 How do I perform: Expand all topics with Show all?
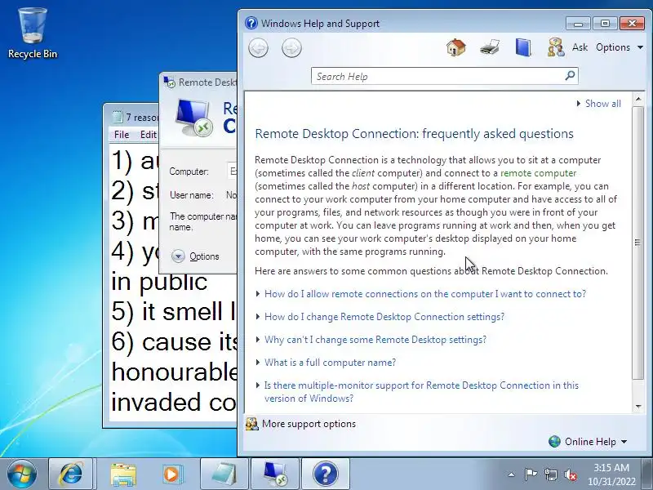599,104
